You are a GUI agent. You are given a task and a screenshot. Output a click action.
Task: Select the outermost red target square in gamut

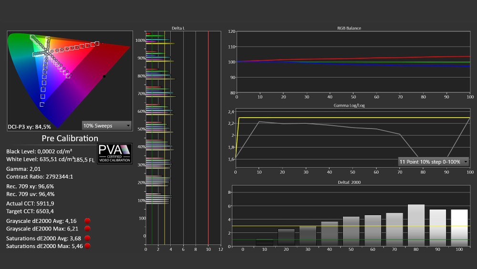click(x=97, y=44)
